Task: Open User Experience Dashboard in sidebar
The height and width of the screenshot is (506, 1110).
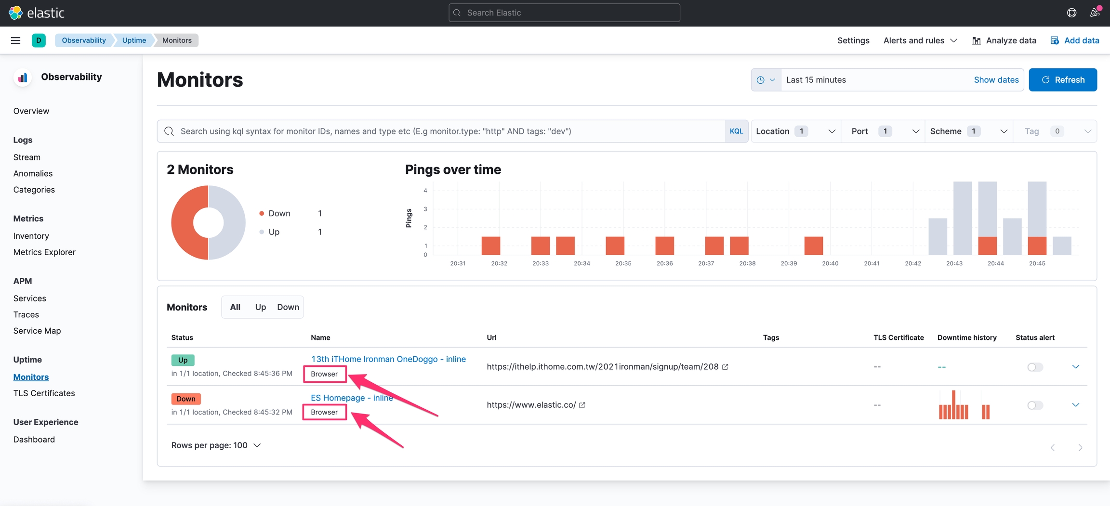Action: [34, 440]
